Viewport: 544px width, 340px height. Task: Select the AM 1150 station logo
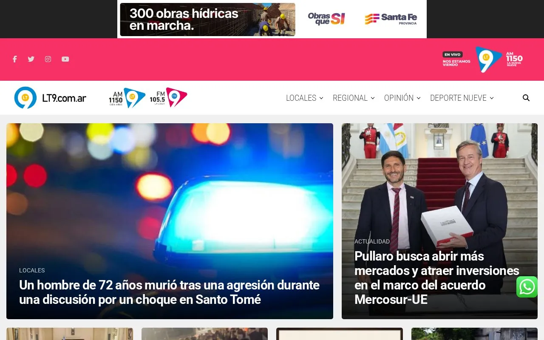127,98
